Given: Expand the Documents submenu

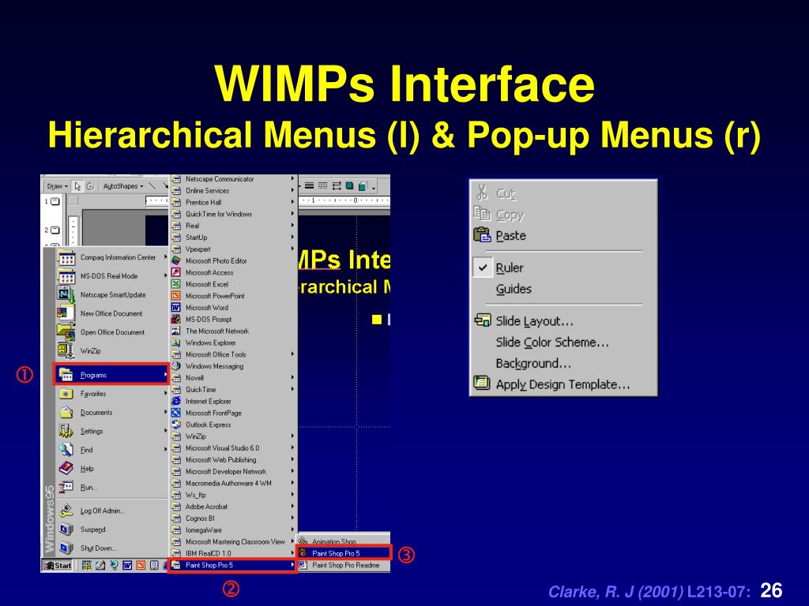Looking at the screenshot, I should [111, 412].
